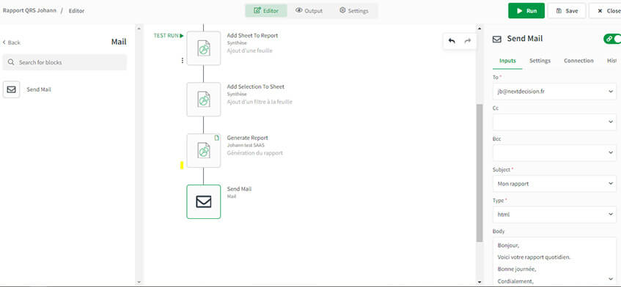
Task: Open the Settings tab in the Send Mail panel
Action: [540, 61]
